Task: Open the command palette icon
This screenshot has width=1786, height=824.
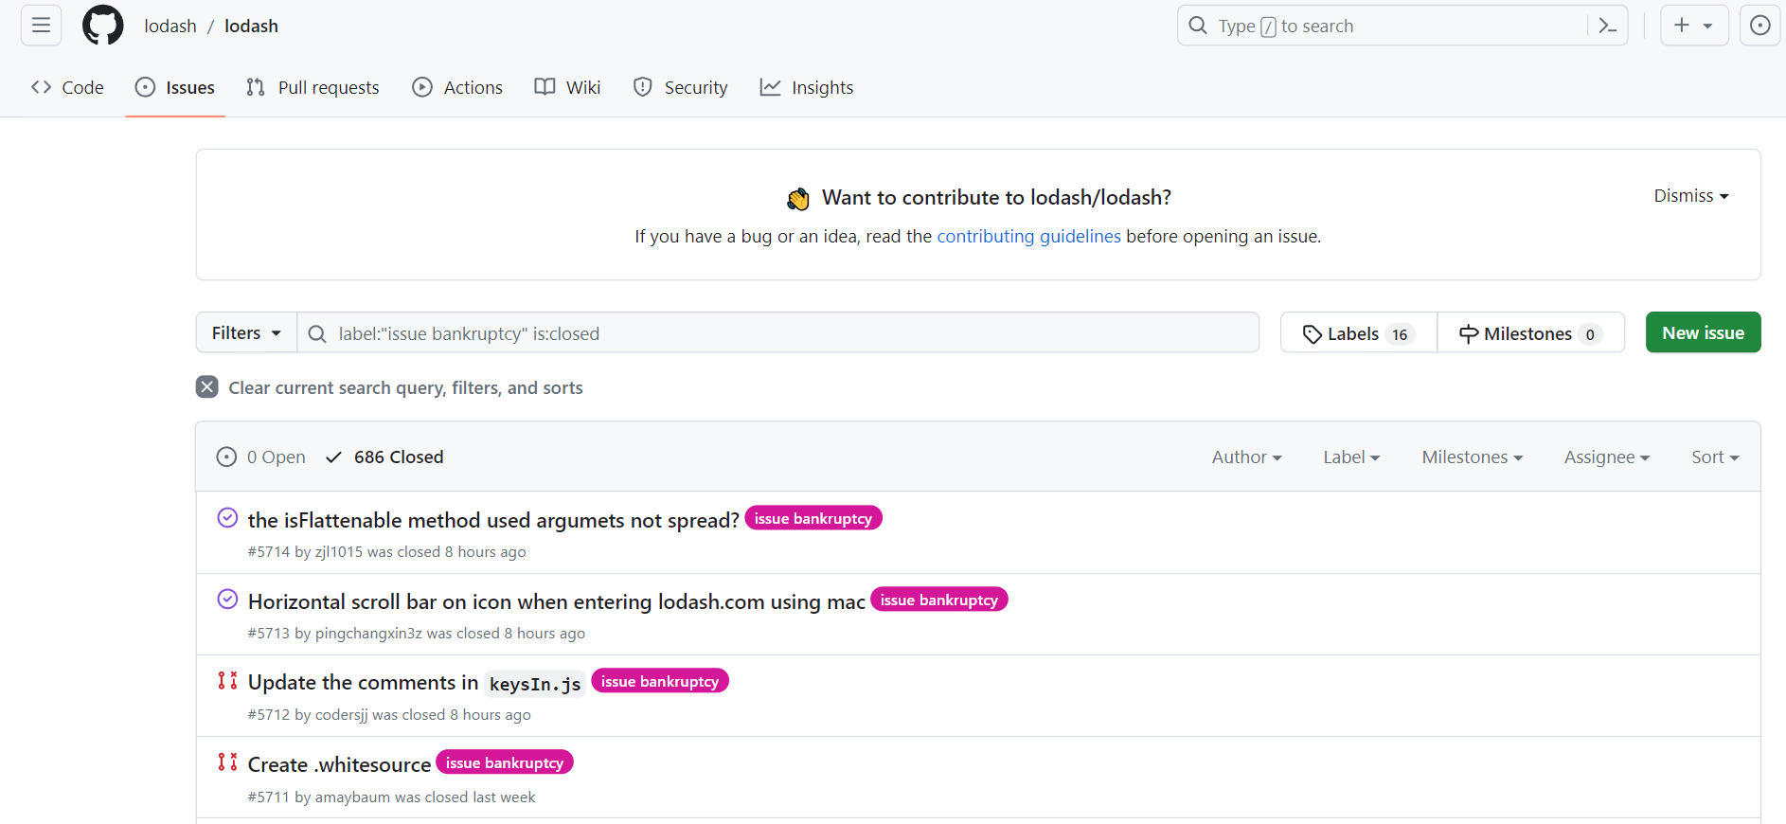Action: (x=1607, y=26)
